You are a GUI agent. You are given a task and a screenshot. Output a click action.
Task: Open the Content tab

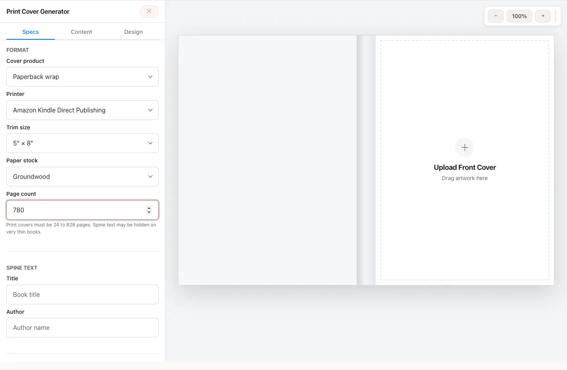point(82,32)
